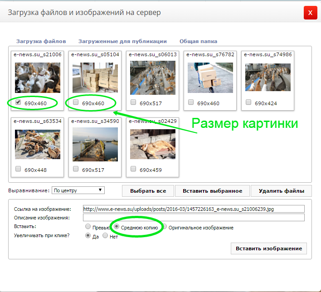
Task: Choose the e-news.su_s34590 pier thumbnail
Action: pyautogui.click(x=95, y=144)
